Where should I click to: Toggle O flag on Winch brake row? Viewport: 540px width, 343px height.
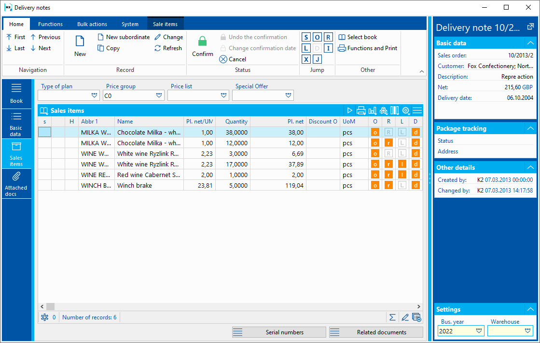click(375, 185)
